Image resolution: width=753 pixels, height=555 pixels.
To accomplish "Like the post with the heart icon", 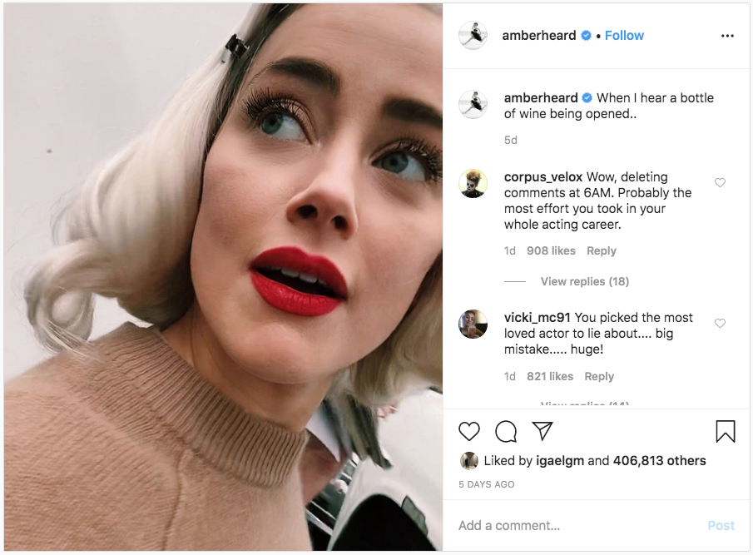I will [x=469, y=431].
